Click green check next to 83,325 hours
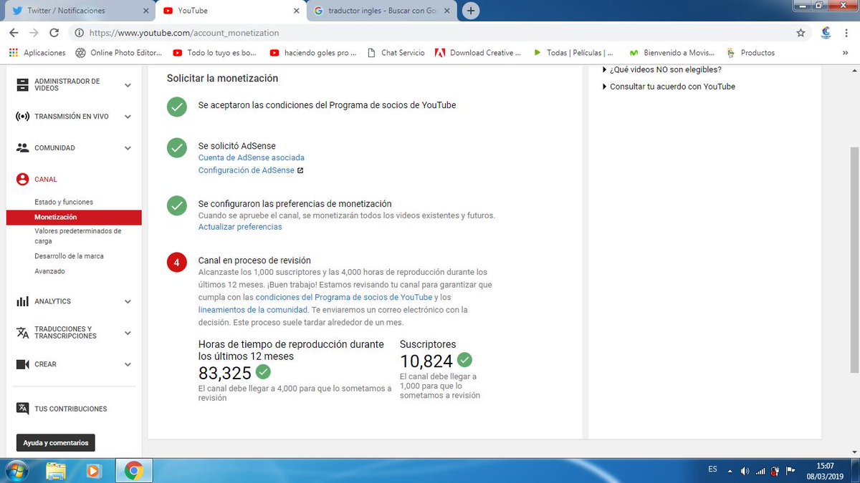The width and height of the screenshot is (860, 483). click(263, 371)
